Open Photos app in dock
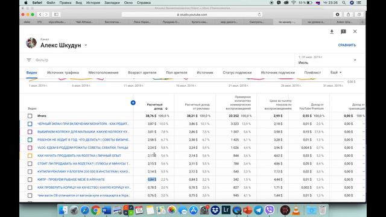The width and height of the screenshot is (386, 217). click(x=172, y=210)
